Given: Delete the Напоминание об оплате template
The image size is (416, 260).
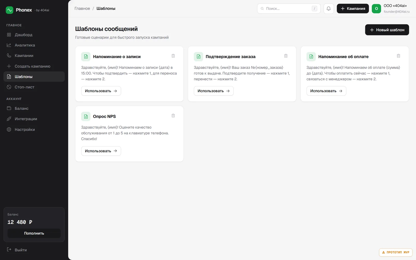Looking at the screenshot, I should click(x=398, y=56).
